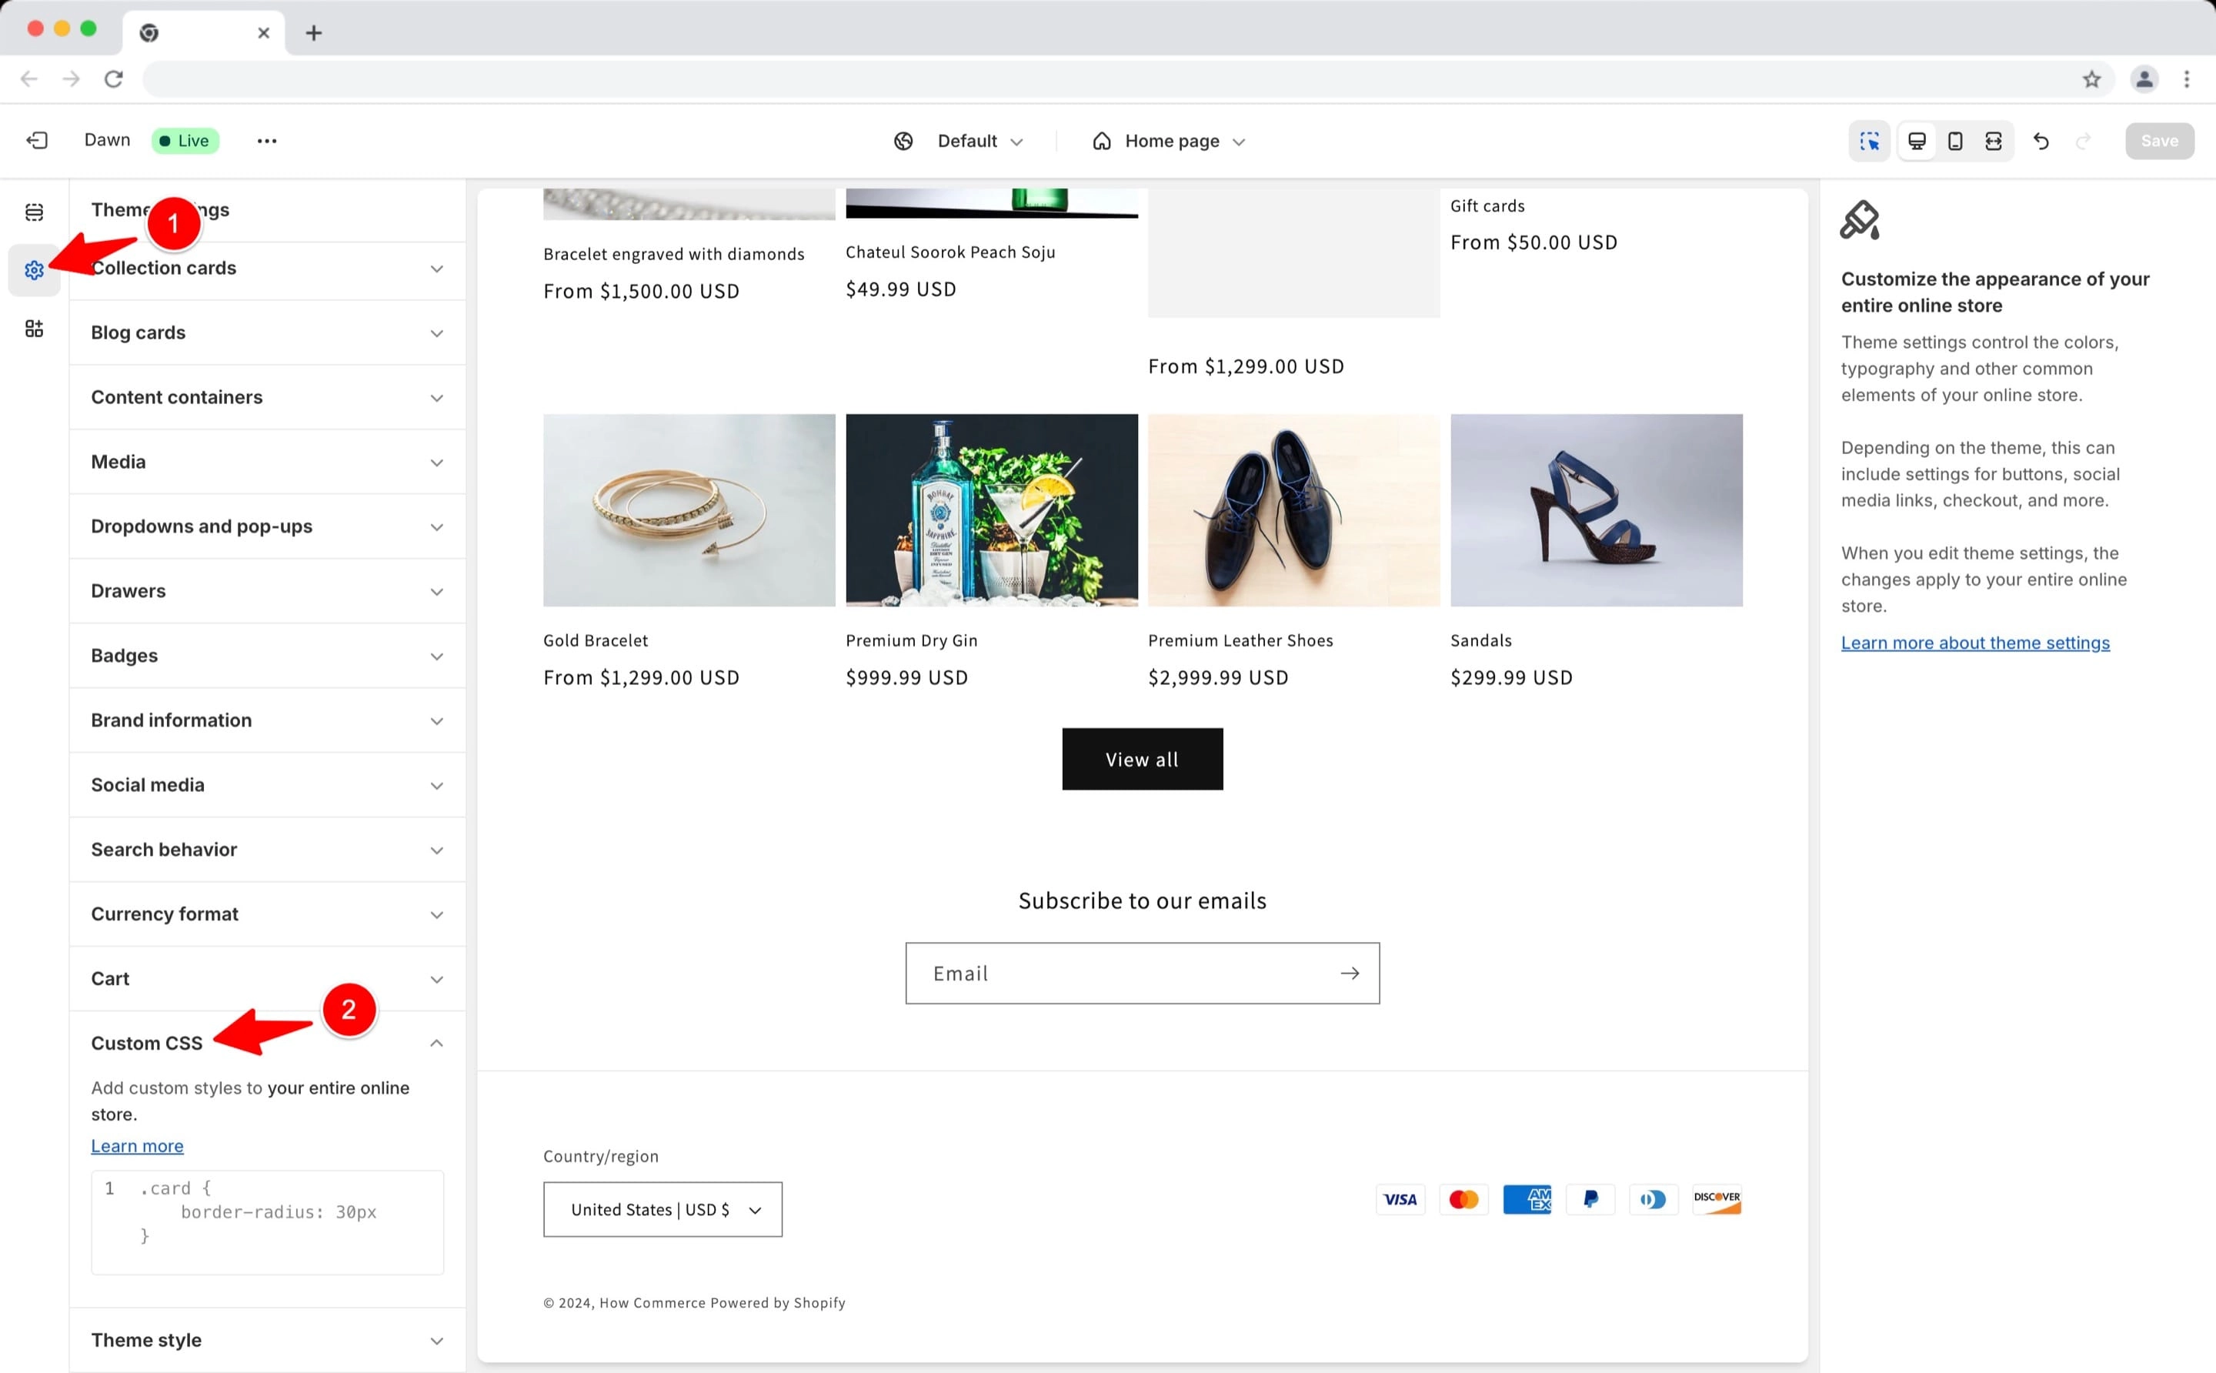The image size is (2216, 1373).
Task: Expand the Drawers settings
Action: (x=267, y=590)
